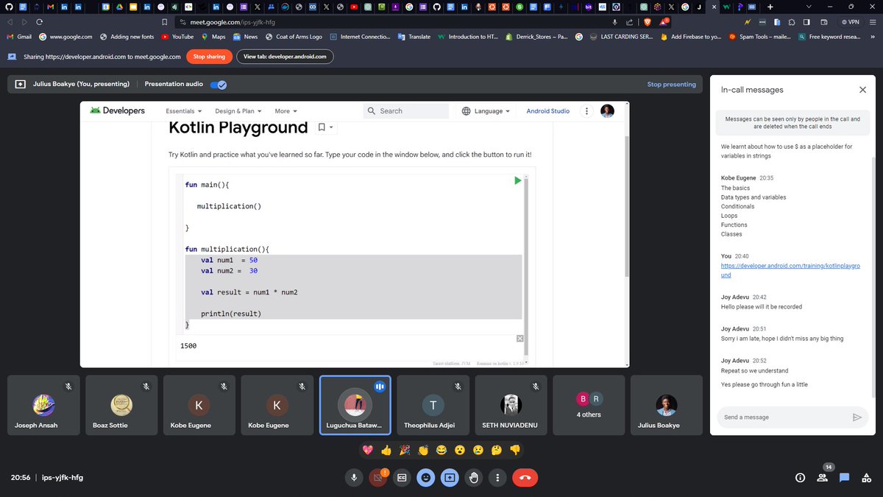
Task: Click the send message arrow icon
Action: coord(857,417)
